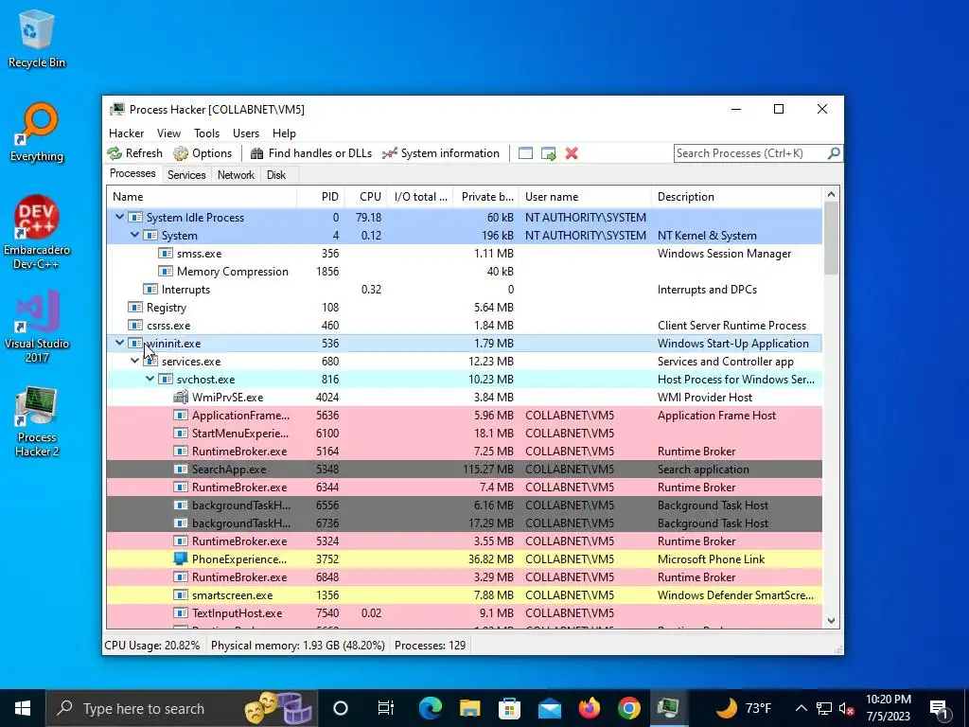Select the csrss.exe process
The image size is (969, 727).
click(x=464, y=326)
